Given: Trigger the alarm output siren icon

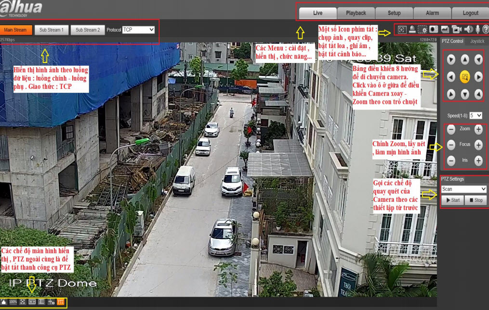Looking at the screenshot, I should point(412,29).
